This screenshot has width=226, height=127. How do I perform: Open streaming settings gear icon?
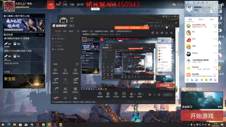[159, 95]
